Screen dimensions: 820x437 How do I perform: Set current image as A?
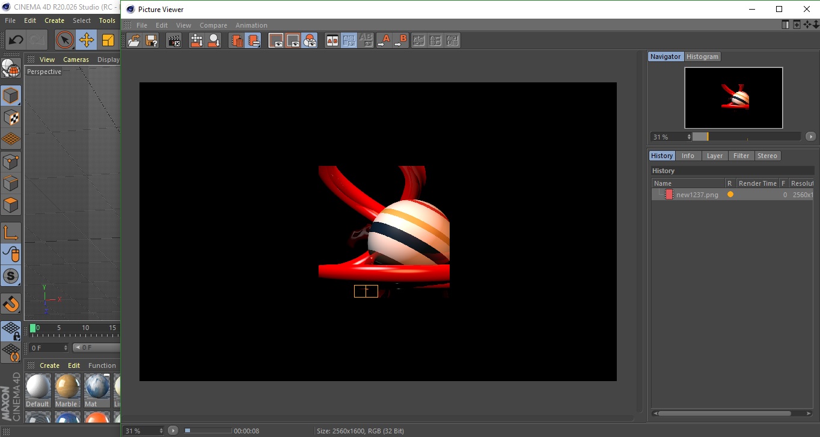384,41
